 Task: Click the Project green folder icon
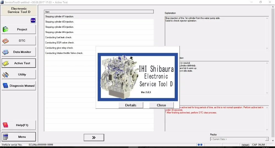5,29
